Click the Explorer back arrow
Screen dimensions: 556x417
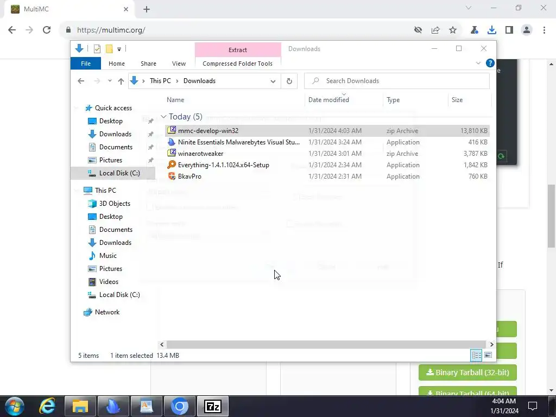pos(81,81)
